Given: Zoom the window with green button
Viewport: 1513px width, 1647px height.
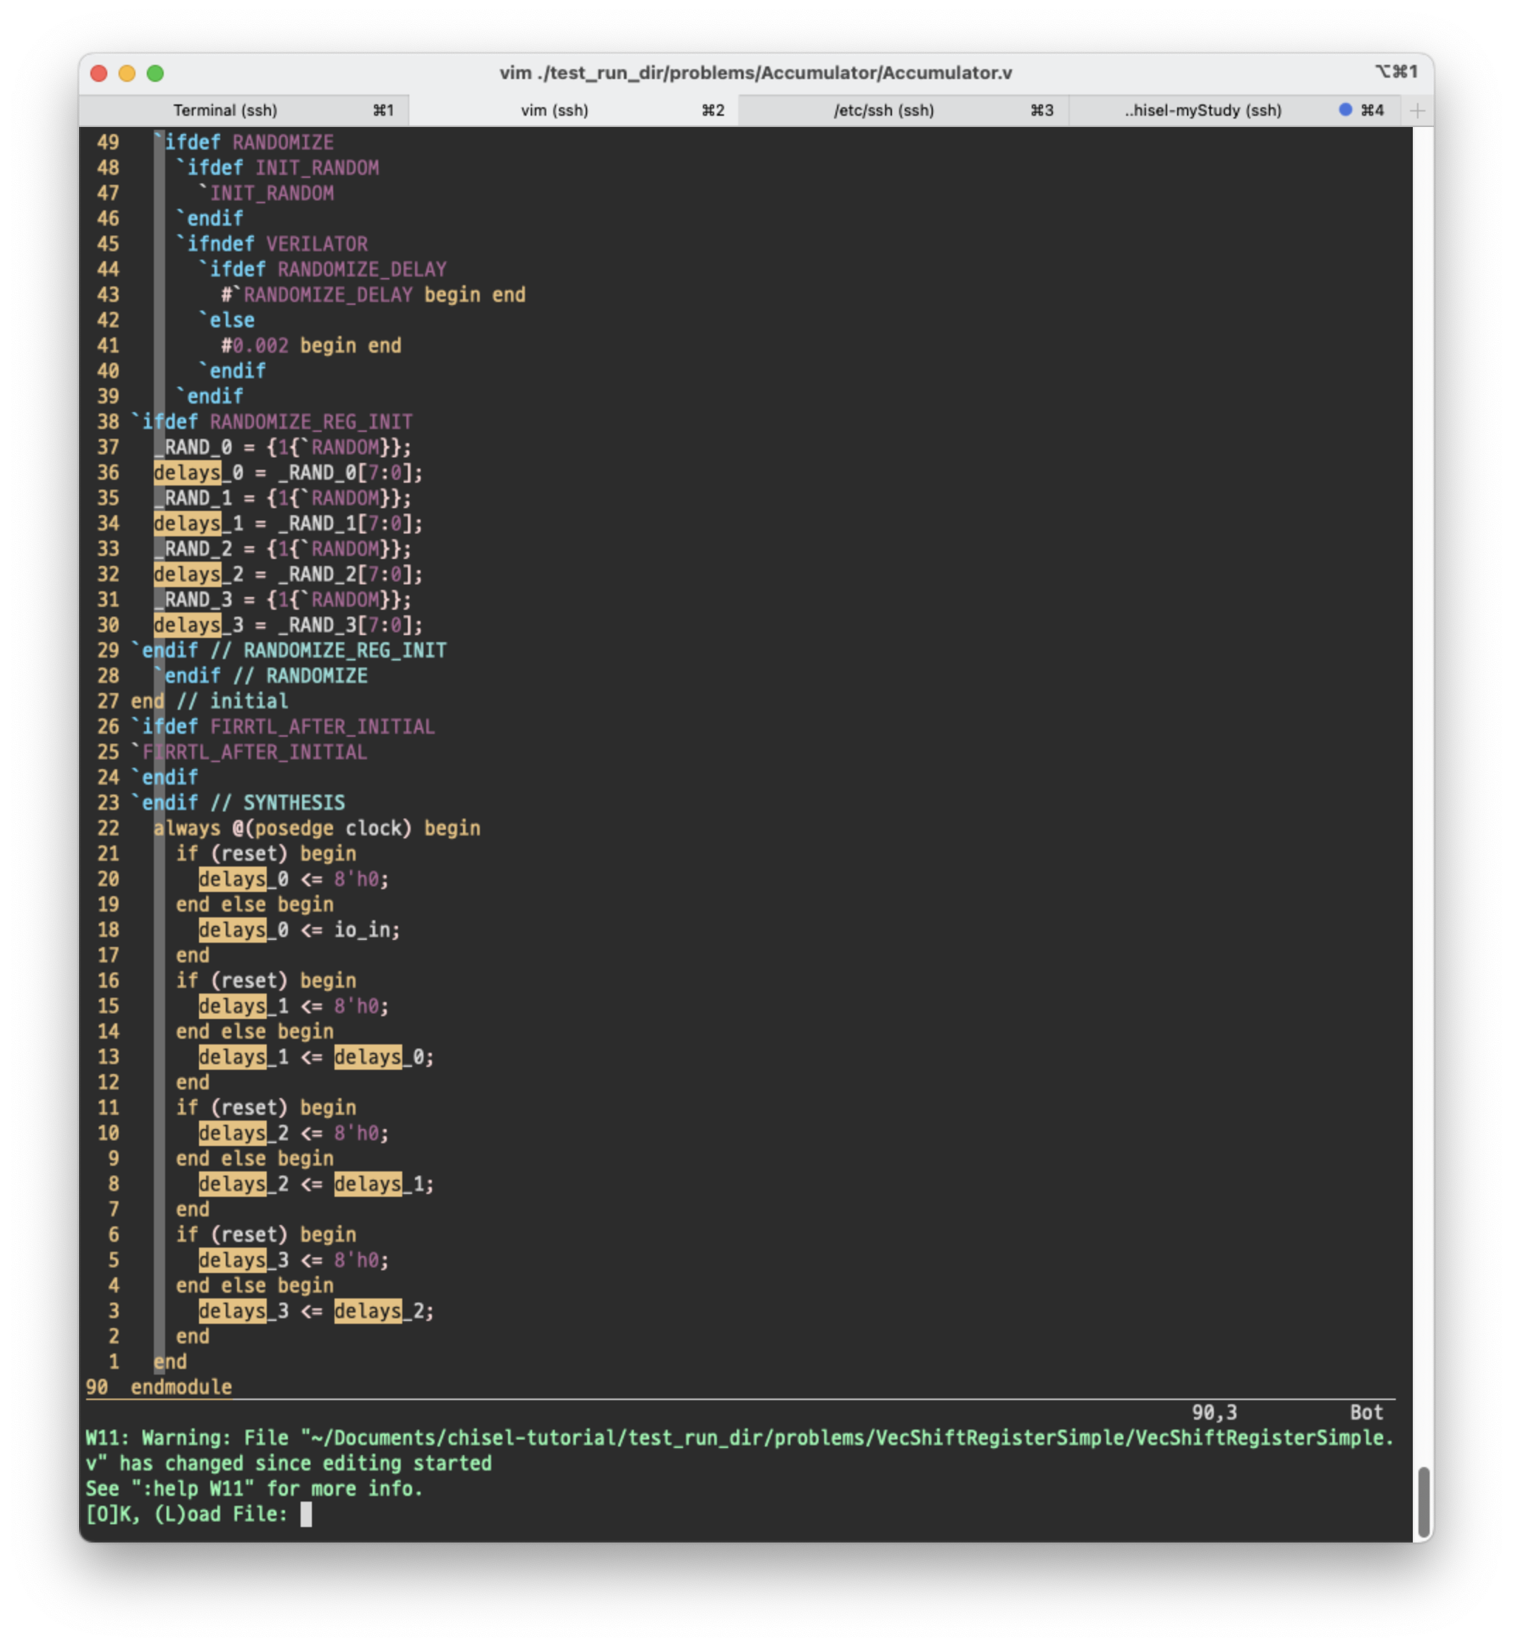Looking at the screenshot, I should (155, 73).
